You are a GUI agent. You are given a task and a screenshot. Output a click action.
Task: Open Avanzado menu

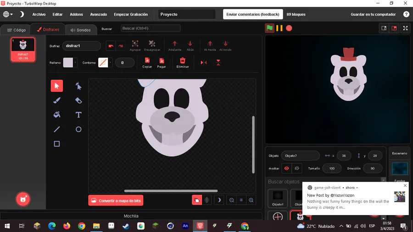pyautogui.click(x=99, y=15)
